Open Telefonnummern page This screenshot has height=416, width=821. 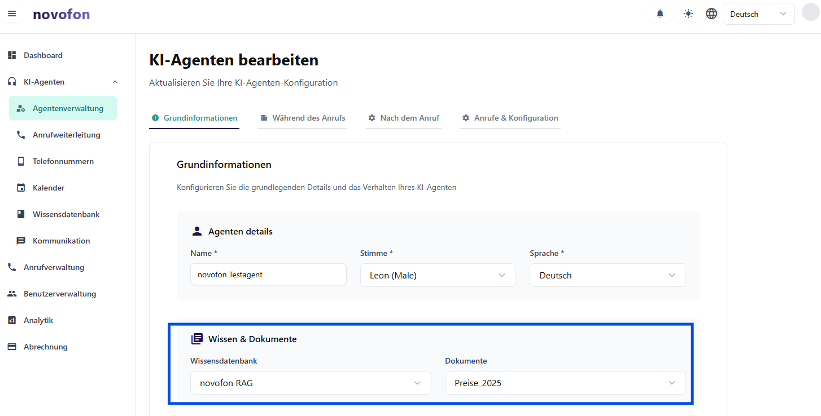pos(63,161)
